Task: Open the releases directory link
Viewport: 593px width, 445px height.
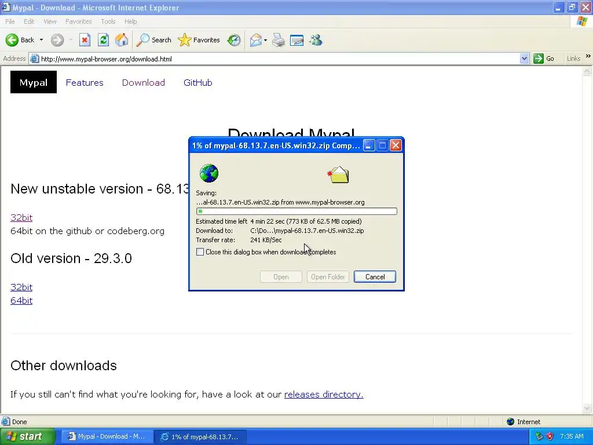Action: pos(324,394)
